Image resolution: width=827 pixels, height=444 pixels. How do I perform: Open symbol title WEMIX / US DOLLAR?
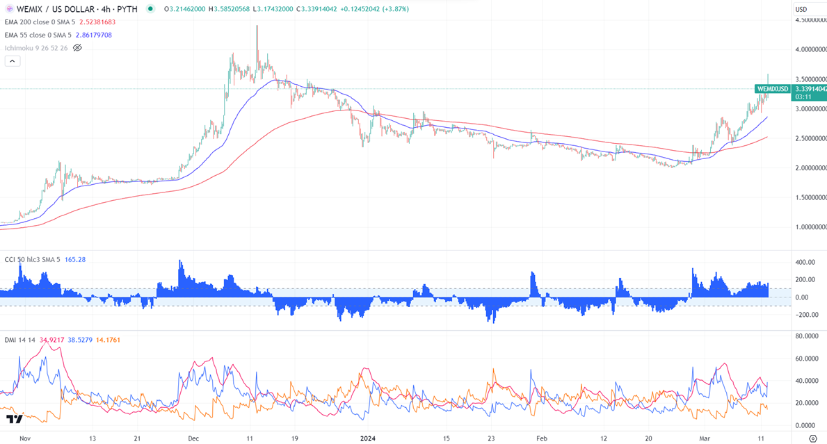tap(56, 9)
